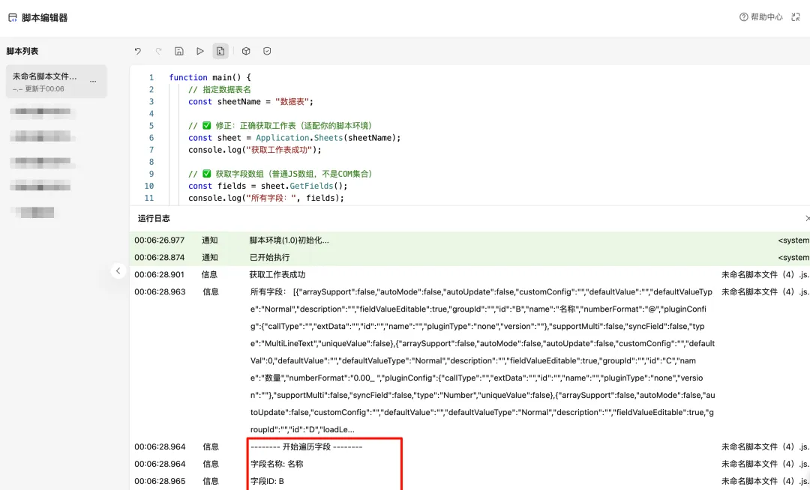This screenshot has width=810, height=490.
Task: Click code line 6 in the editor
Action: pos(295,138)
